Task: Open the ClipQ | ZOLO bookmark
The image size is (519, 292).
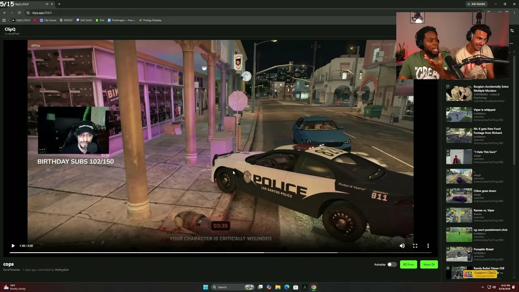Action: [x=21, y=20]
